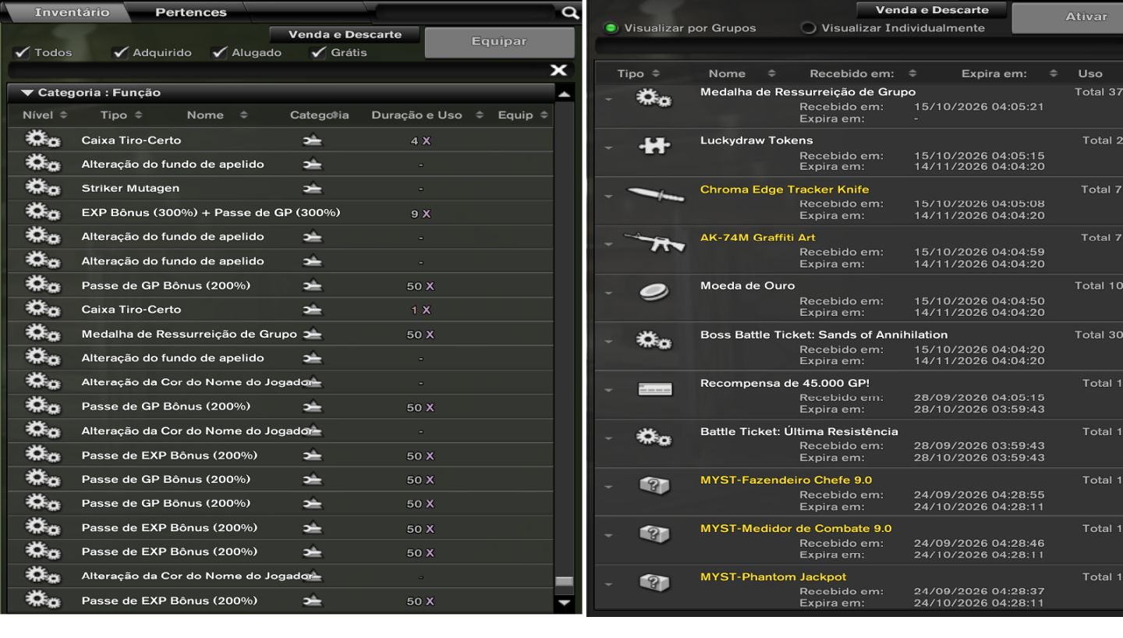Open the Pertences tab
Image resolution: width=1123 pixels, height=638 pixels.
coord(191,12)
